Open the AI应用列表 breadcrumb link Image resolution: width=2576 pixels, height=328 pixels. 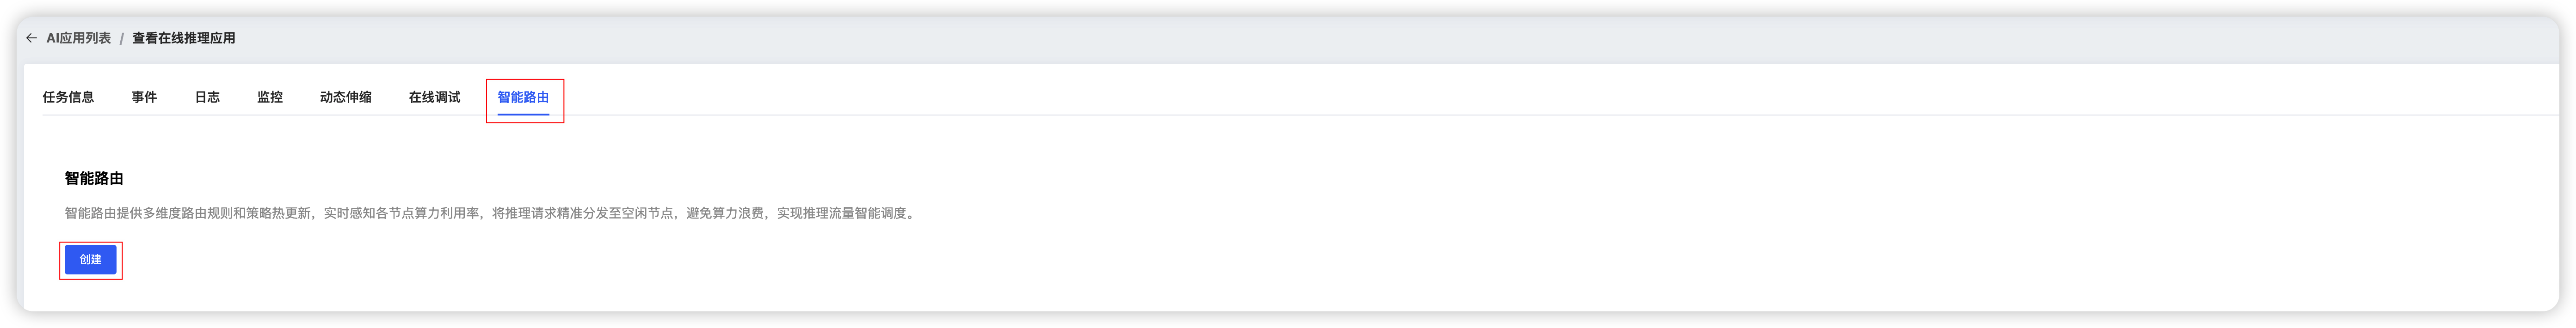tap(78, 38)
